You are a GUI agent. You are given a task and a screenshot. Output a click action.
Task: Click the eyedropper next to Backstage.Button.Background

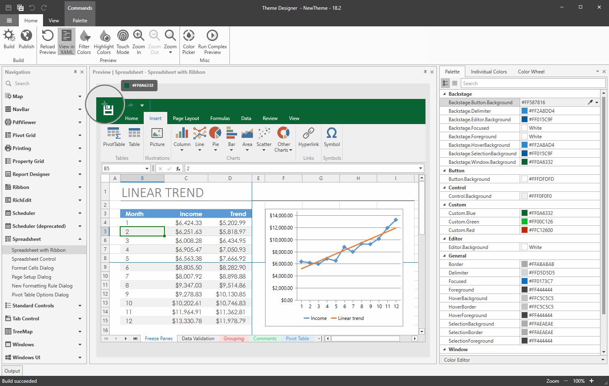pyautogui.click(x=591, y=102)
